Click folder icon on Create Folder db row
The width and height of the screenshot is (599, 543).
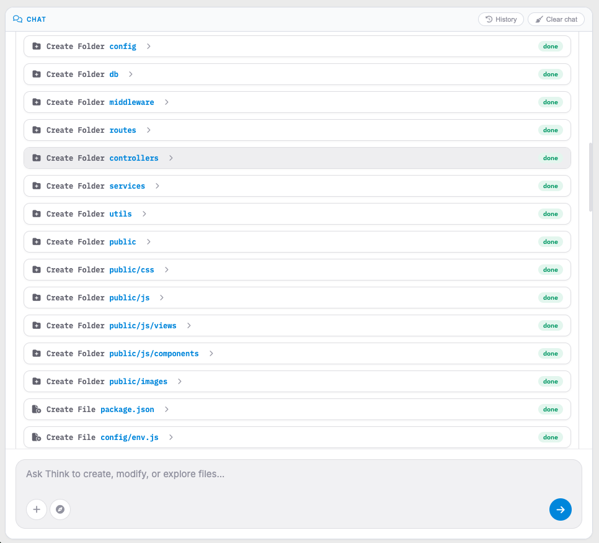tap(37, 74)
